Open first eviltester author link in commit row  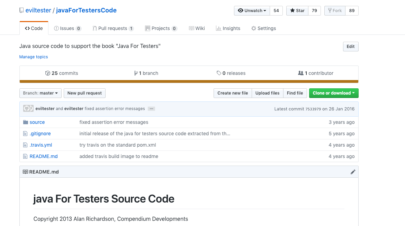pos(45,109)
